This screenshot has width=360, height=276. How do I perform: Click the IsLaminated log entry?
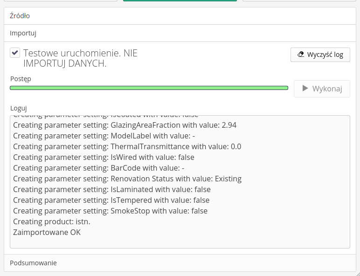point(112,189)
